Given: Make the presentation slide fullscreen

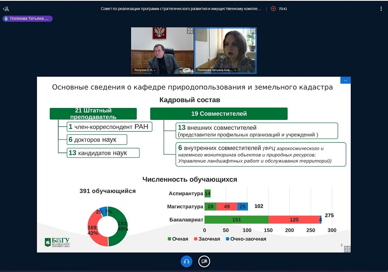Looking at the screenshot, I should (x=347, y=249).
